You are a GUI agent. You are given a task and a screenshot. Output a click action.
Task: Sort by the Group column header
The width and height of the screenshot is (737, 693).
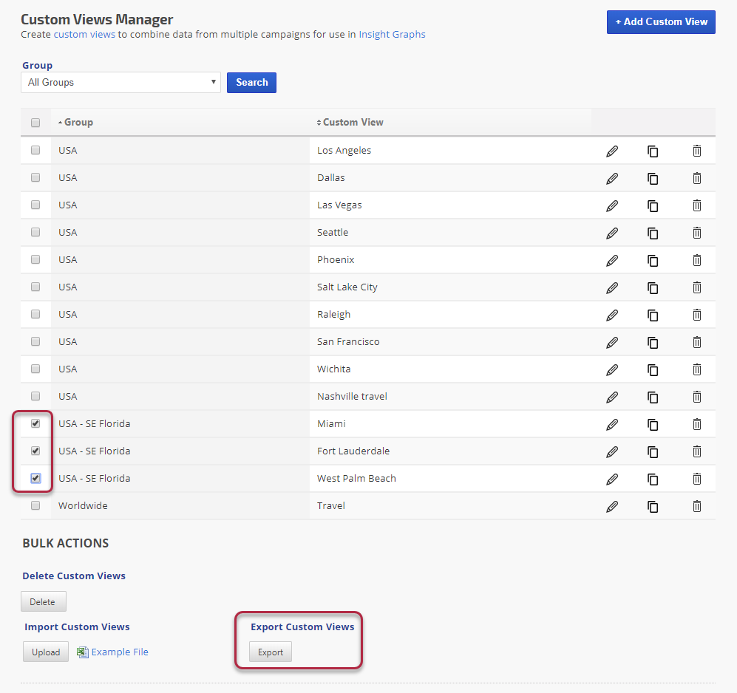pos(78,123)
